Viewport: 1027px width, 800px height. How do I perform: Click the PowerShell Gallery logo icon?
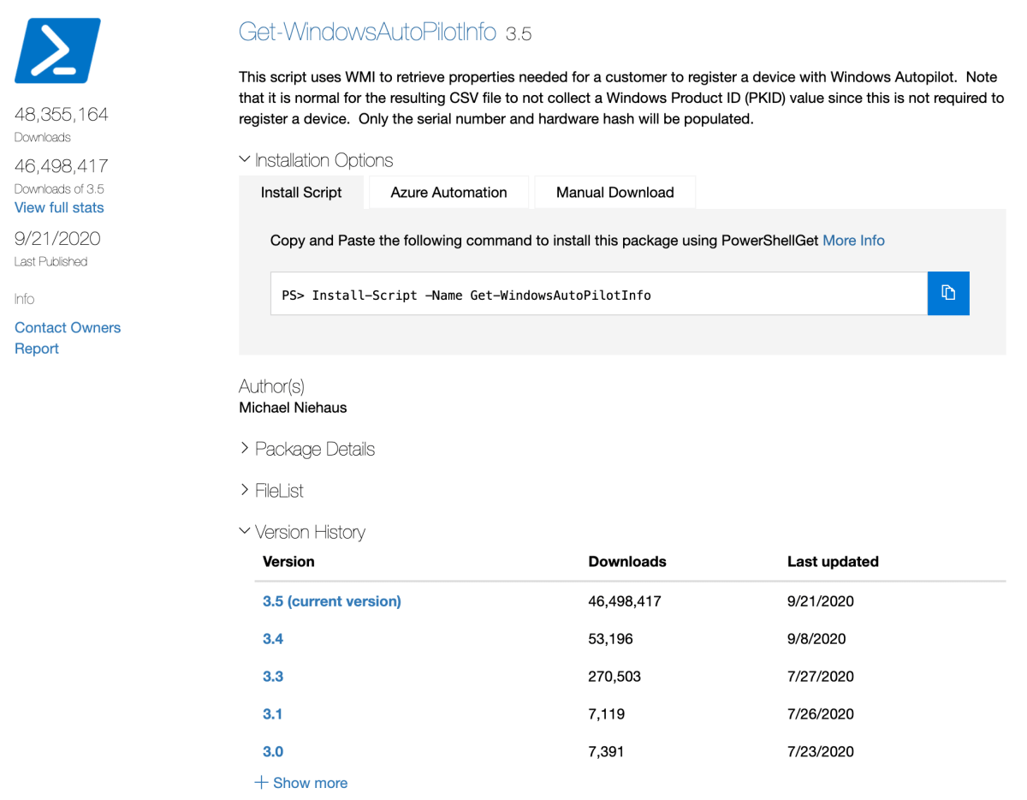tap(57, 51)
